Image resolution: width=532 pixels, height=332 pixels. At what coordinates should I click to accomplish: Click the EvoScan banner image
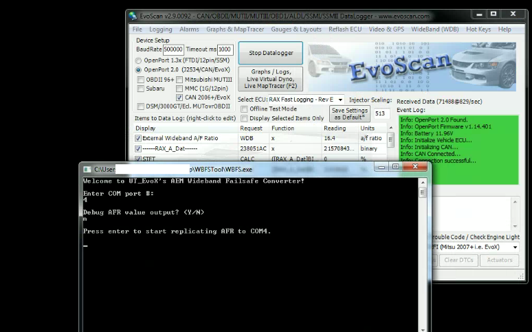pos(412,67)
